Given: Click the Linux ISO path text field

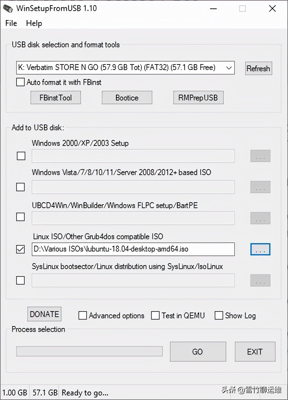Looking at the screenshot, I should click(x=133, y=249).
